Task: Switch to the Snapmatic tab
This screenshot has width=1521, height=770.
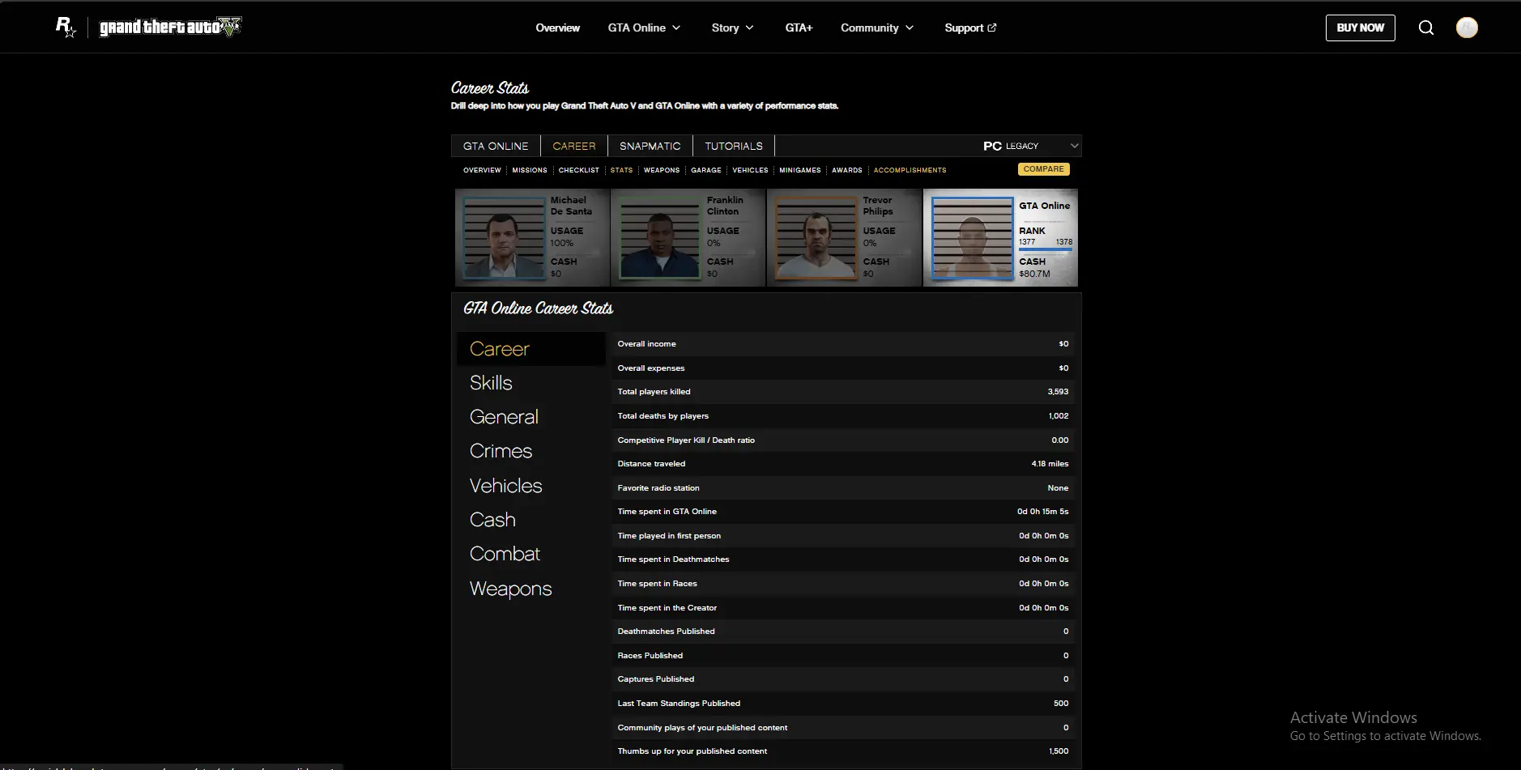Action: click(x=650, y=146)
